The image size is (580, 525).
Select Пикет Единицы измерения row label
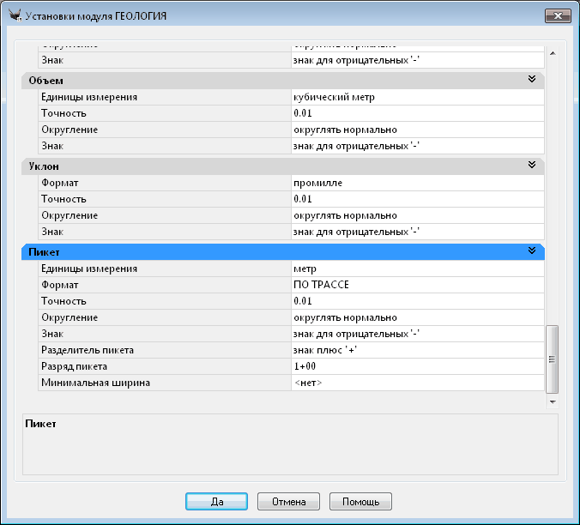pos(163,269)
